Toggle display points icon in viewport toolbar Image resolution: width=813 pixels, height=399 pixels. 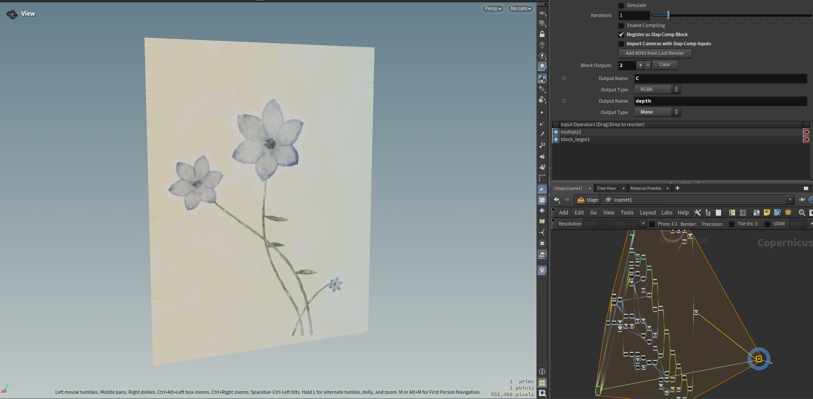click(542, 112)
